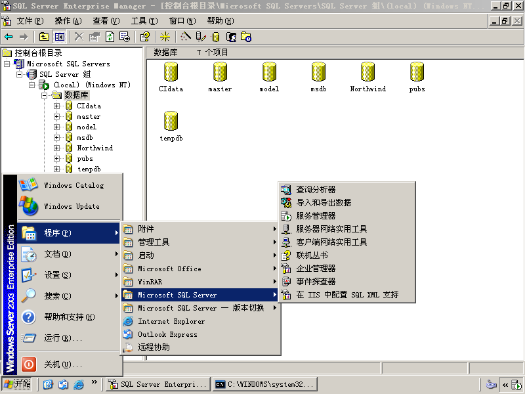This screenshot has width=525, height=394.
Task: Open 导入和导出数据 from the submenu
Action: pyautogui.click(x=347, y=203)
